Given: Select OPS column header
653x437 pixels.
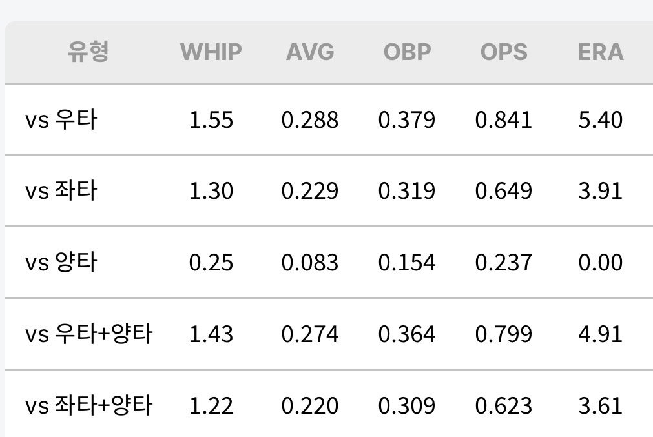Looking at the screenshot, I should coord(504,52).
